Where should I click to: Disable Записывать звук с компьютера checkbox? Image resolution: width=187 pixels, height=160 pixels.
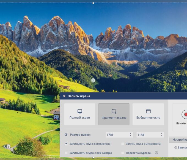66,144
